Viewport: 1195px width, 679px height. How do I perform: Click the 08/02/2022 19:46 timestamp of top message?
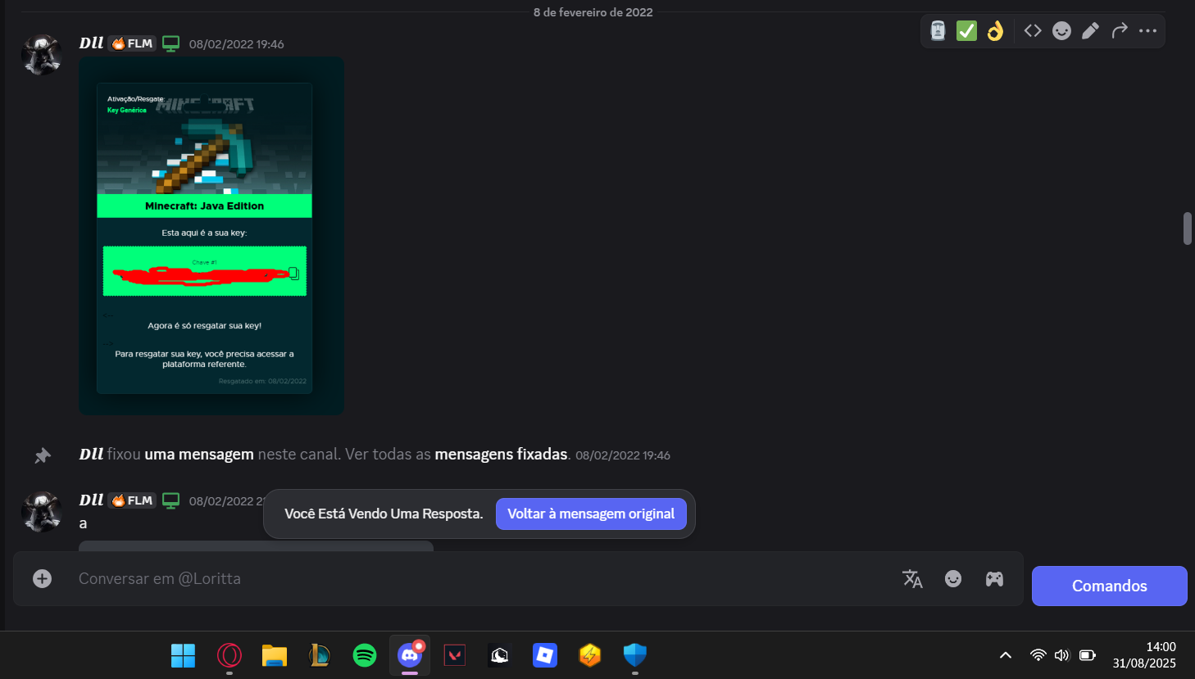tap(236, 44)
